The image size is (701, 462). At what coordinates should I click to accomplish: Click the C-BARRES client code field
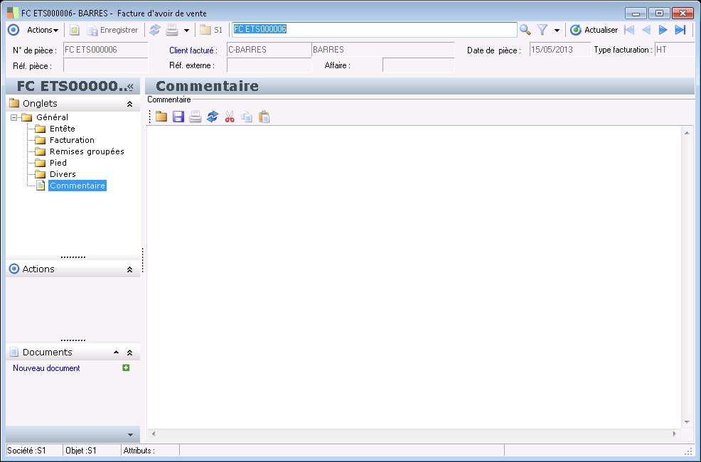[x=269, y=50]
